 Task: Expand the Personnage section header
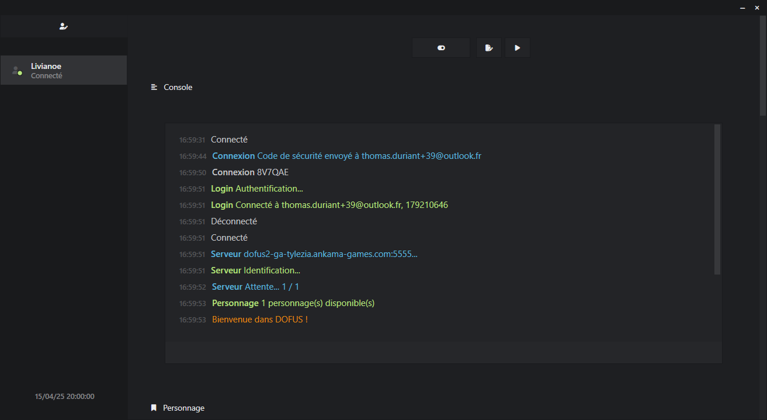coord(183,408)
